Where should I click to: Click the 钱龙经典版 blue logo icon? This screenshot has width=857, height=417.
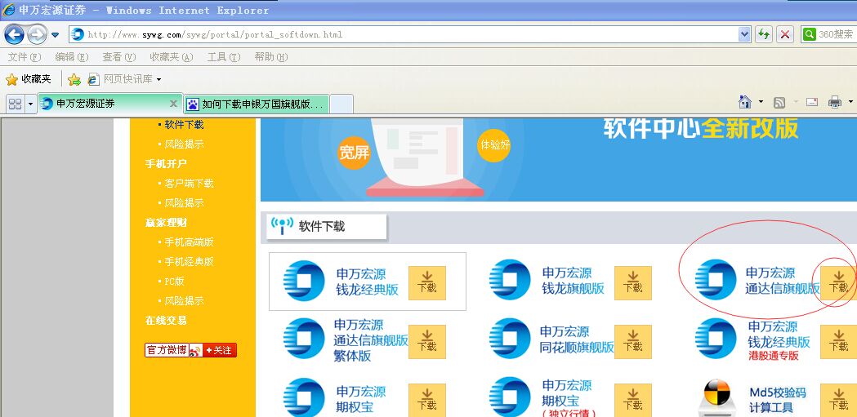click(304, 281)
